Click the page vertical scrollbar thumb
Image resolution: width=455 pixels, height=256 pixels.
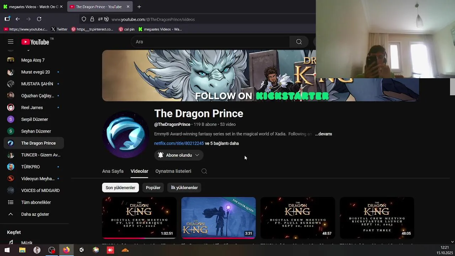click(452, 87)
